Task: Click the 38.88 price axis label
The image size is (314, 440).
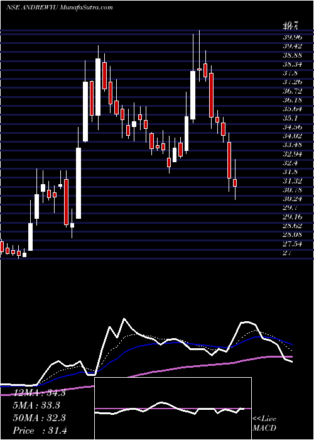Action: 293,55
